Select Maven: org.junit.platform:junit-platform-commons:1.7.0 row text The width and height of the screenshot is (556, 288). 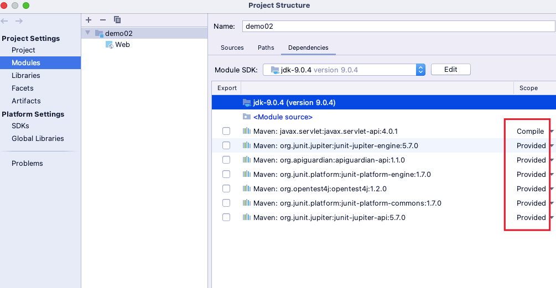click(x=347, y=203)
